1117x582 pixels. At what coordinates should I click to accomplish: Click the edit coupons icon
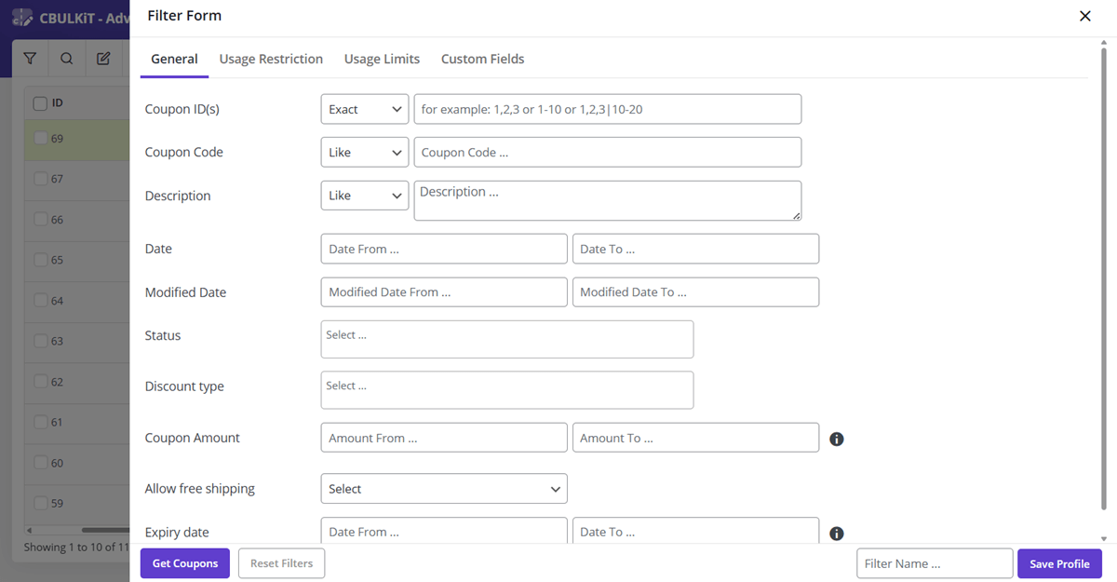click(x=103, y=58)
